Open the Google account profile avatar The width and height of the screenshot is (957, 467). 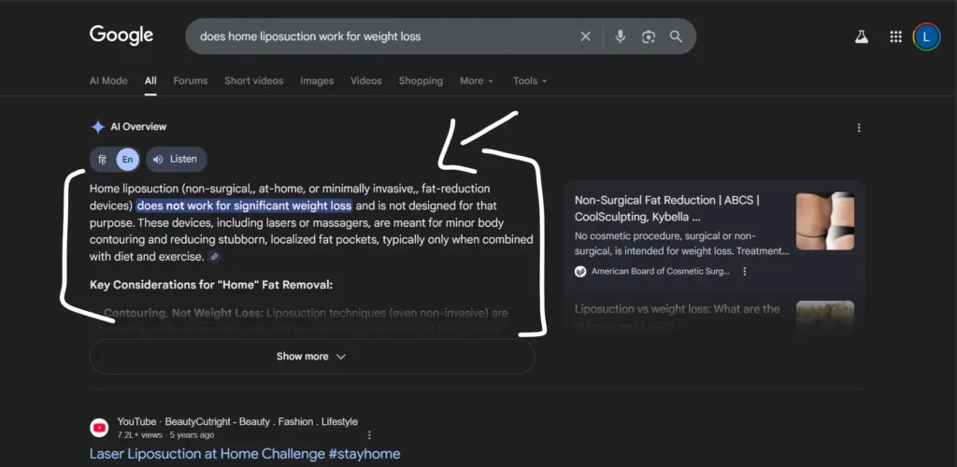(x=926, y=36)
